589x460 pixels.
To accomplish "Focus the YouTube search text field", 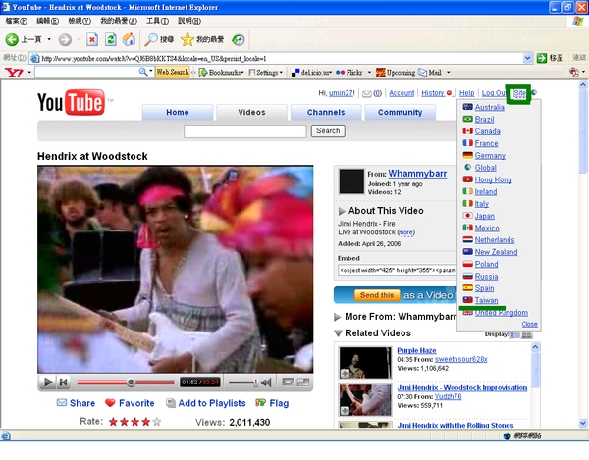I will tap(244, 131).
